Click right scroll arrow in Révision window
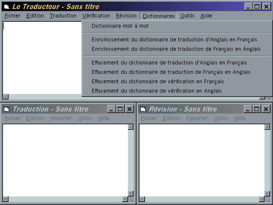 pyautogui.click(x=261, y=199)
